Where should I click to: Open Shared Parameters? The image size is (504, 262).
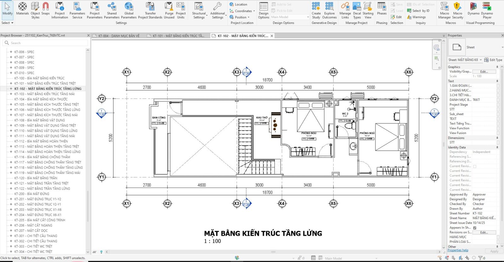pyautogui.click(x=112, y=10)
